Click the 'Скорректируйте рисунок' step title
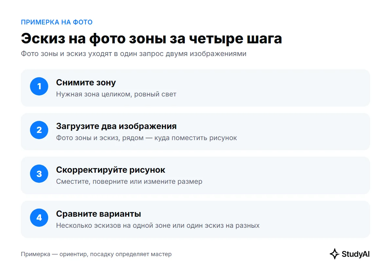 point(111,170)
